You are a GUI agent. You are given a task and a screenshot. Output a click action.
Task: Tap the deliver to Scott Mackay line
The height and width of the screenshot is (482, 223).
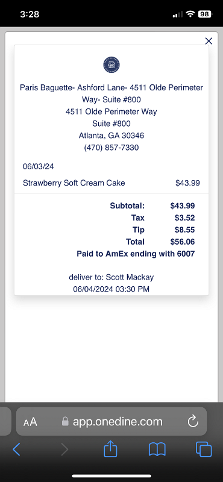111,277
